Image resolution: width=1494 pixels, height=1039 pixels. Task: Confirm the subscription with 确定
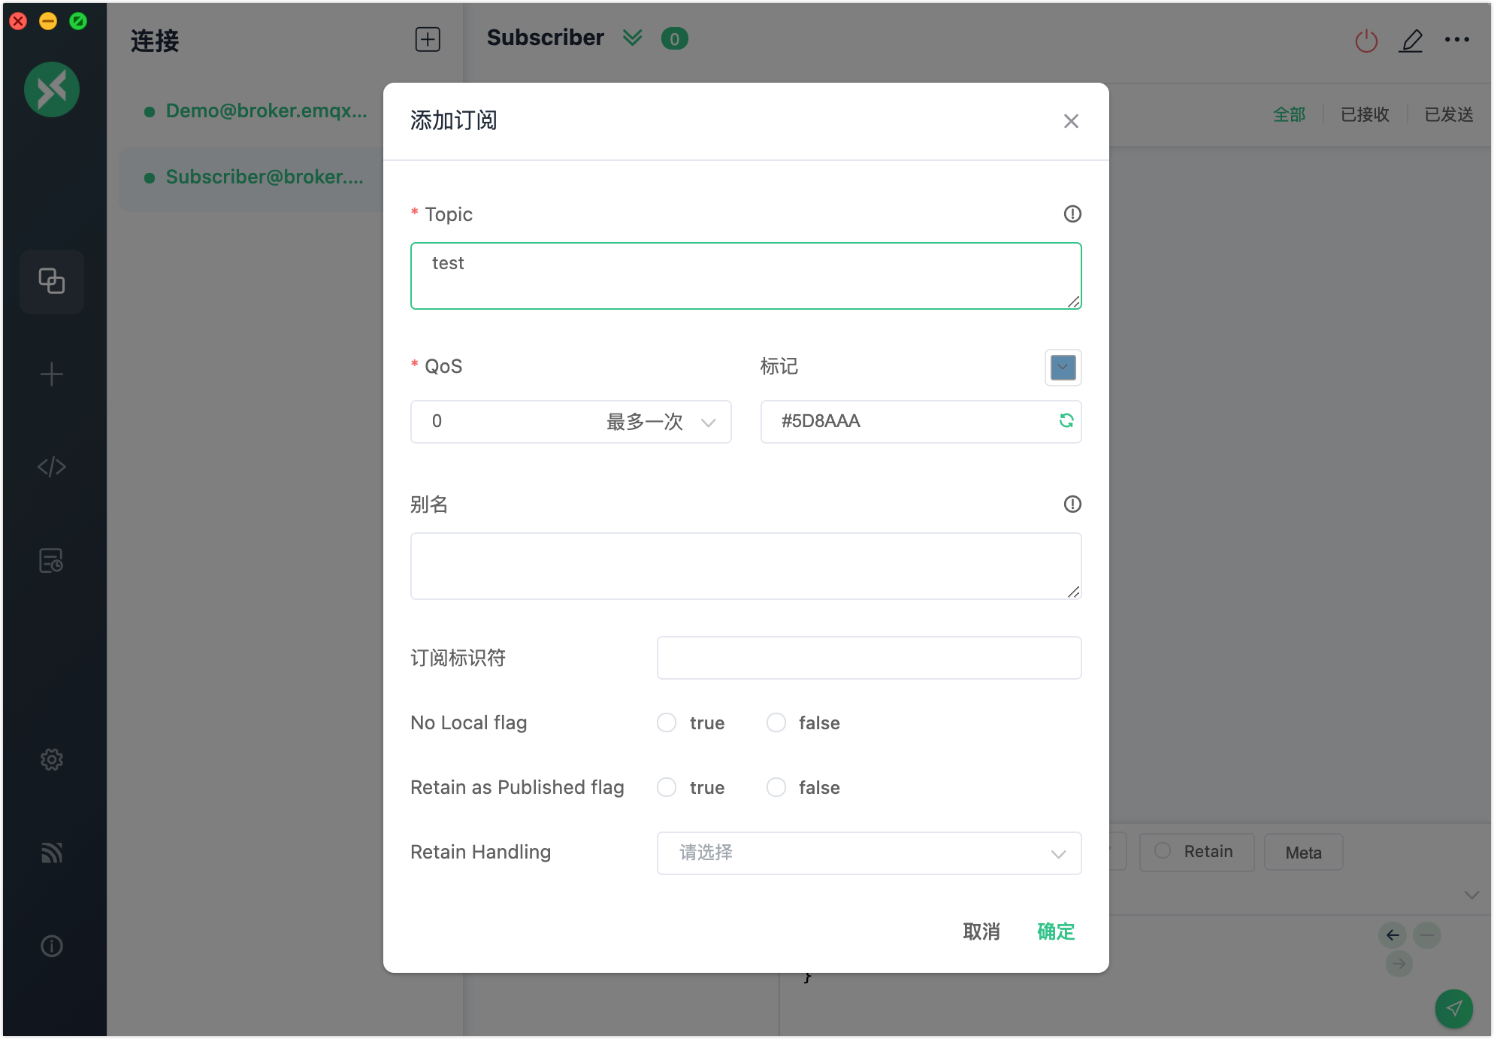coord(1054,931)
